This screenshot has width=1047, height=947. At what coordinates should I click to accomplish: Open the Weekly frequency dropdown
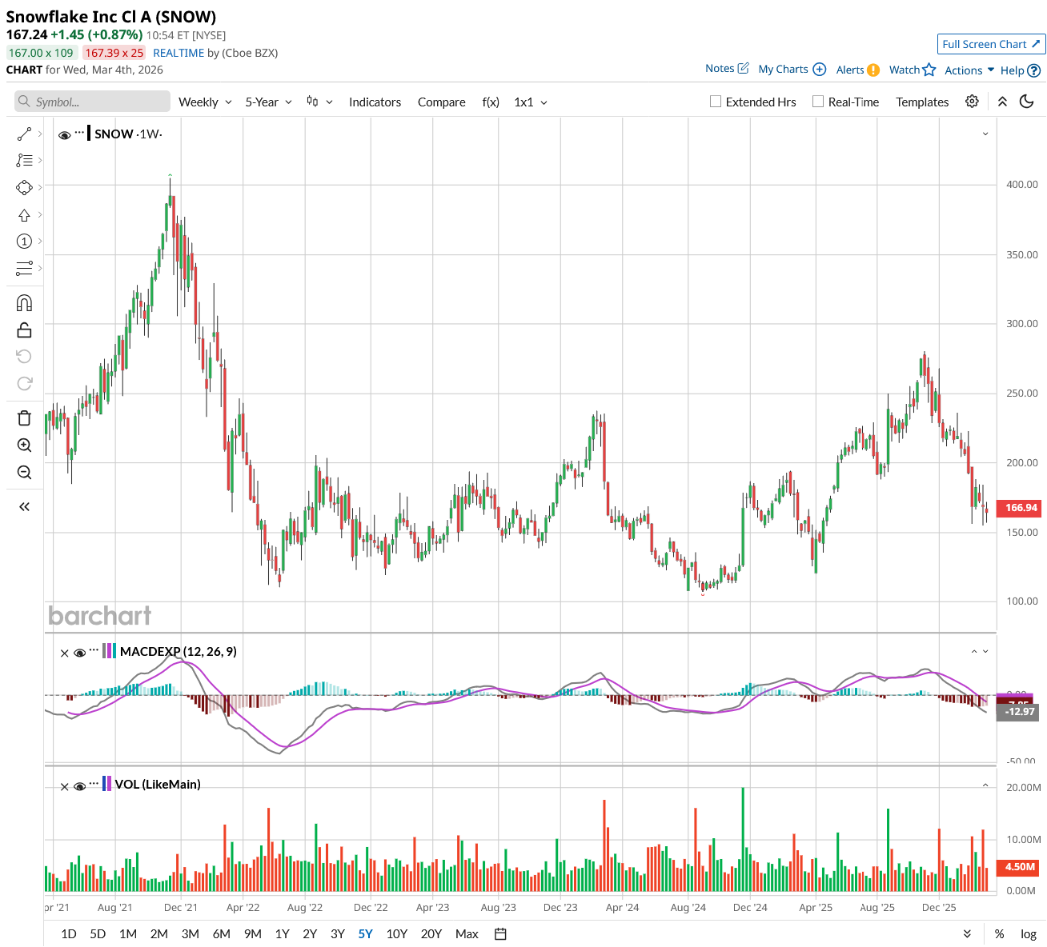coord(205,102)
